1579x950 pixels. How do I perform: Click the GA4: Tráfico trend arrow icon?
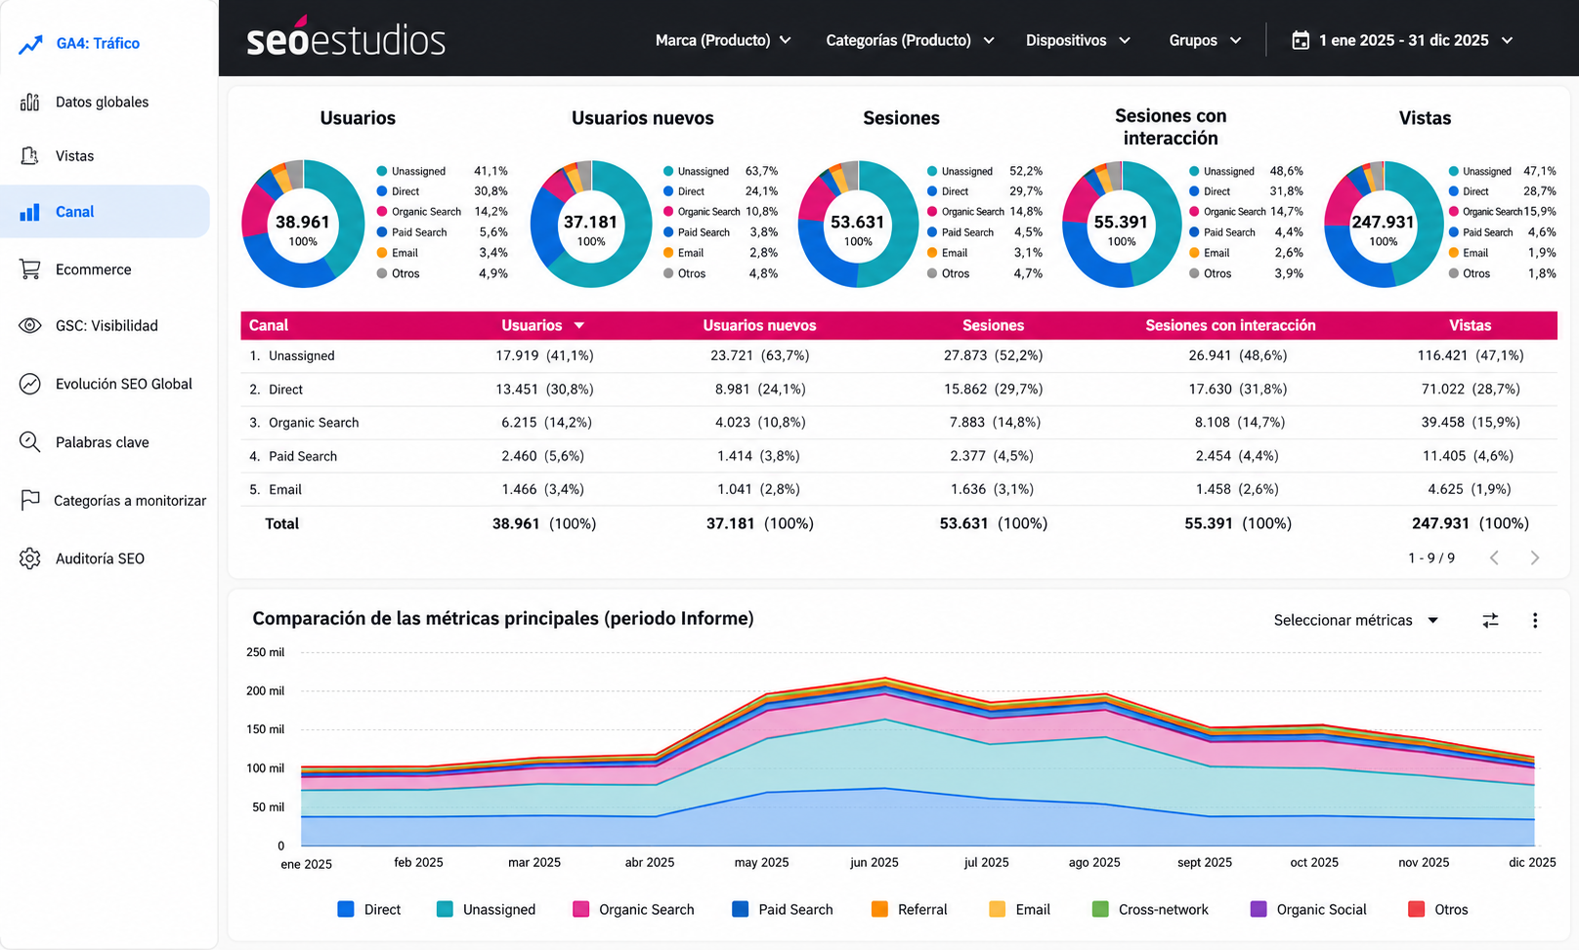pos(30,44)
